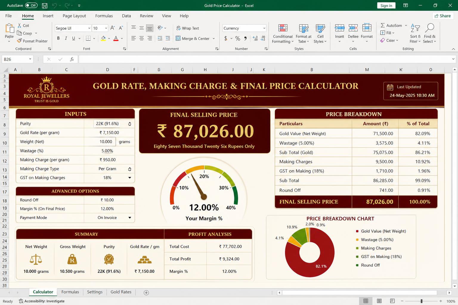This screenshot has width=458, height=305.
Task: Click the Increase Indent icon
Action: pos(168,38)
